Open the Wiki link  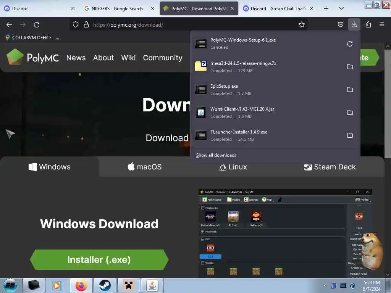128,58
